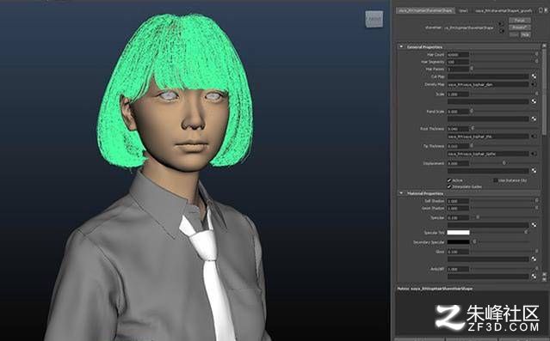The width and height of the screenshot is (550, 341).
Task: Click the Focus button
Action: click(520, 21)
